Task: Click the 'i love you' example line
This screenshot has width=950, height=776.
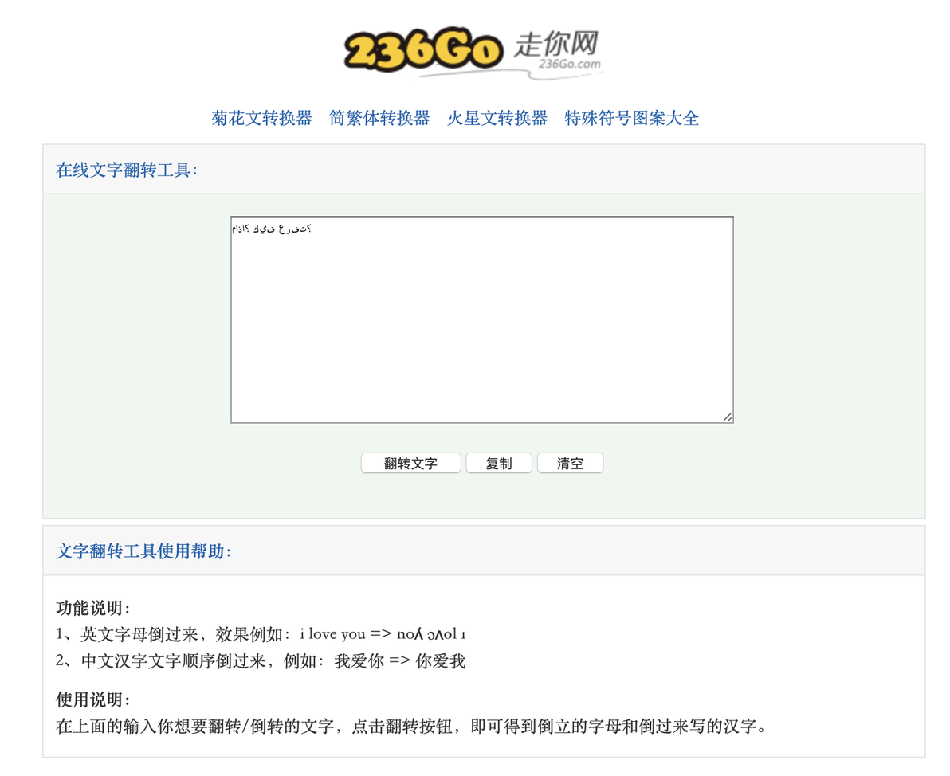Action: pos(261,634)
